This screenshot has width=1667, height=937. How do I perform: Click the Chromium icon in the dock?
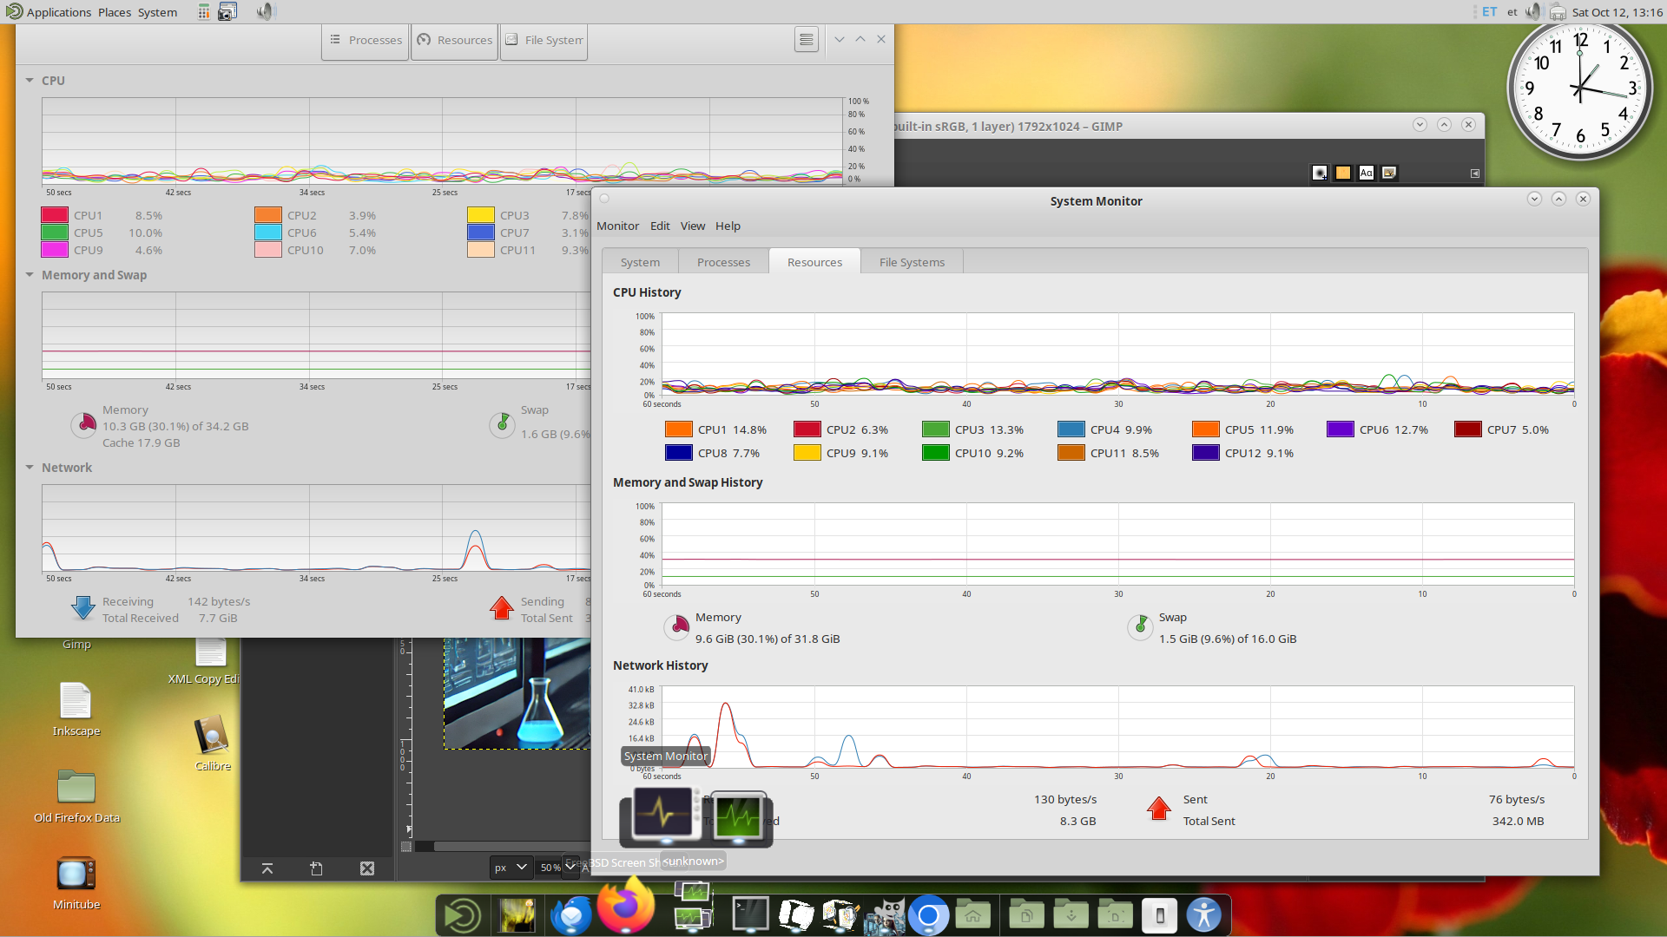pos(928,915)
